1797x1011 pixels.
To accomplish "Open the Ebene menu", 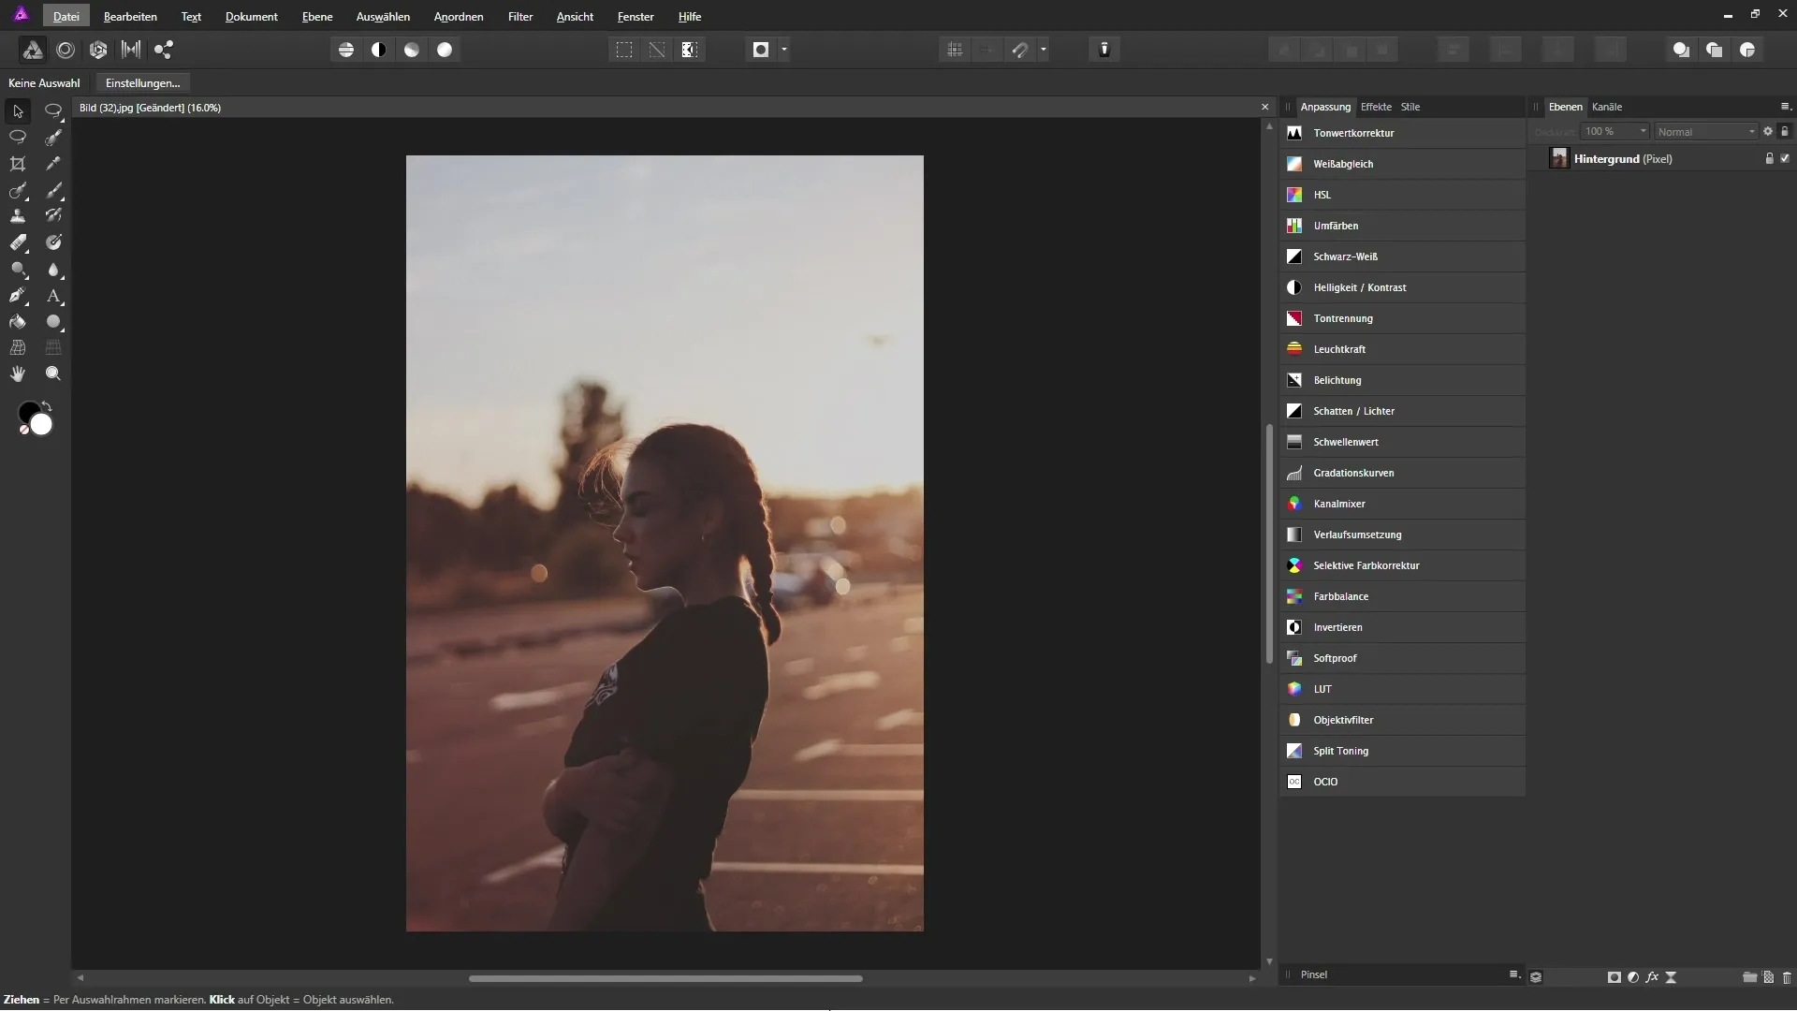I will pos(317,17).
